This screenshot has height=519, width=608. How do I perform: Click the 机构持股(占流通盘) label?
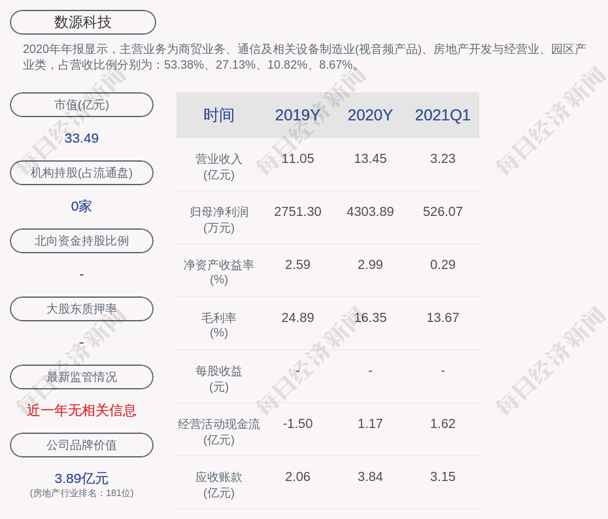(x=82, y=173)
